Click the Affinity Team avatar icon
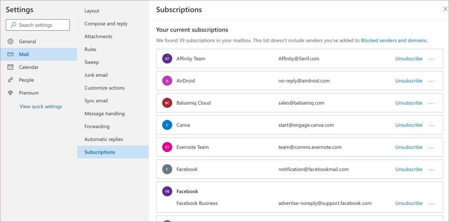This screenshot has width=449, height=222. pyautogui.click(x=167, y=59)
